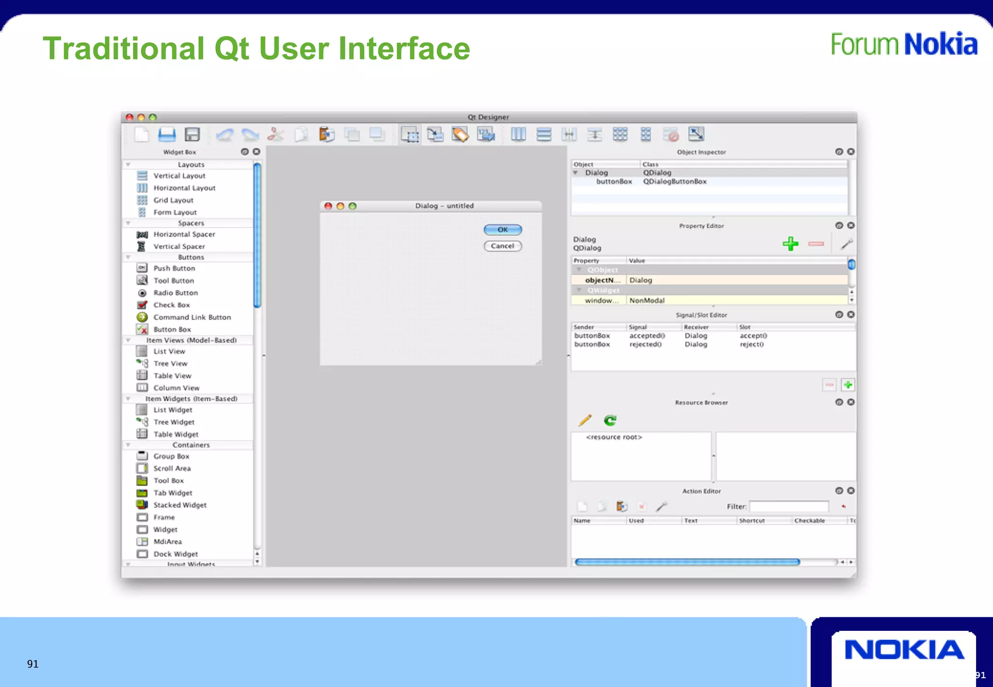Click the Adjust Size toolbar icon
This screenshot has width=993, height=687.
coord(696,134)
